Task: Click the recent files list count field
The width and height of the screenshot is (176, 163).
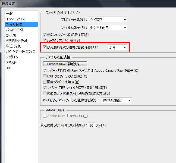Action: tap(91, 126)
